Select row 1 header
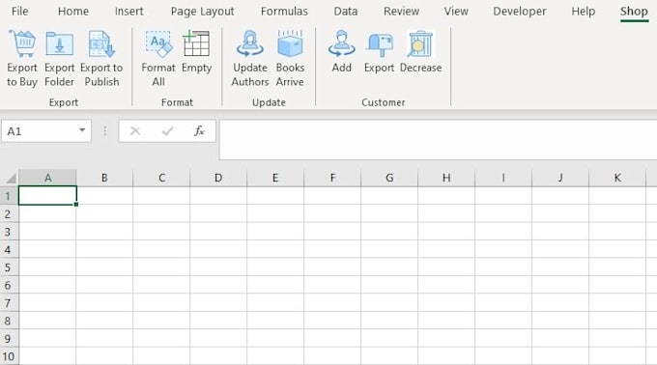The image size is (657, 365). pyautogui.click(x=9, y=196)
